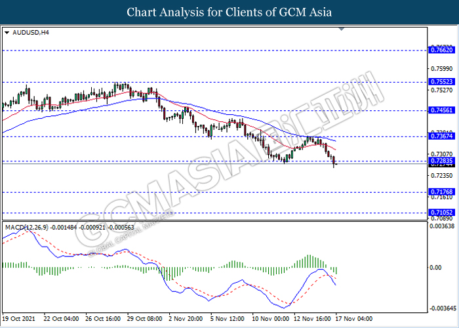Click the chart title mentioning GCM Asia
This screenshot has height=328, width=459.
[229, 12]
